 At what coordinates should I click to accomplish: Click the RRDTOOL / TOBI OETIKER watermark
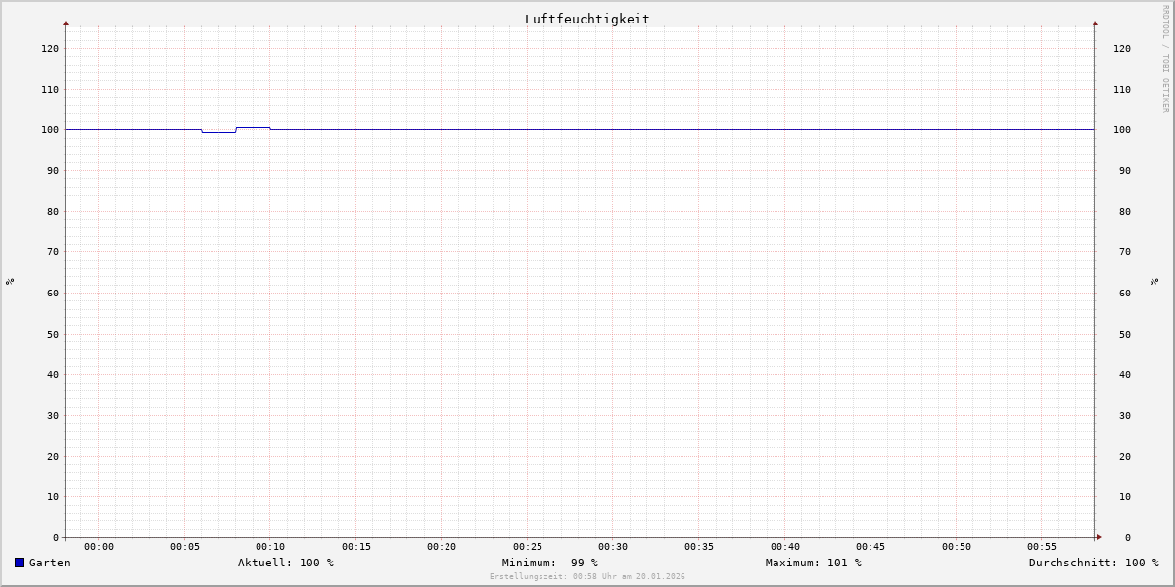tap(1165, 58)
